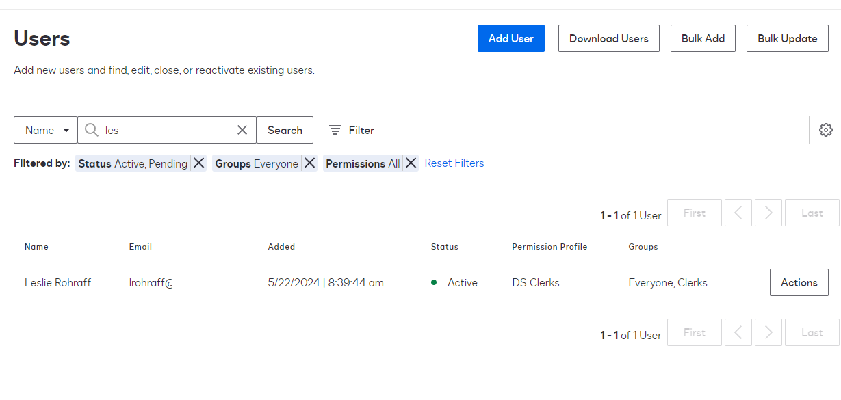841x400 pixels.
Task: Open the Bulk Add option
Action: point(703,38)
